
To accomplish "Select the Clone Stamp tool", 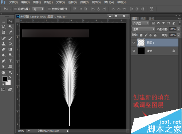I will (x=3, y=44).
